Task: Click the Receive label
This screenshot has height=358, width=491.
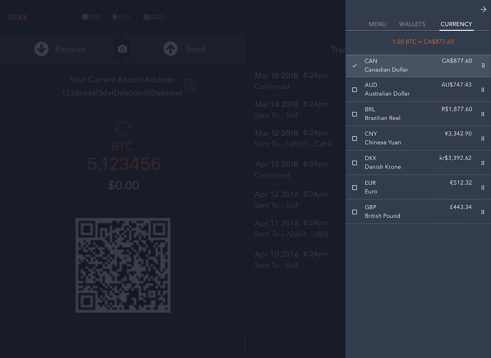Action: [71, 49]
